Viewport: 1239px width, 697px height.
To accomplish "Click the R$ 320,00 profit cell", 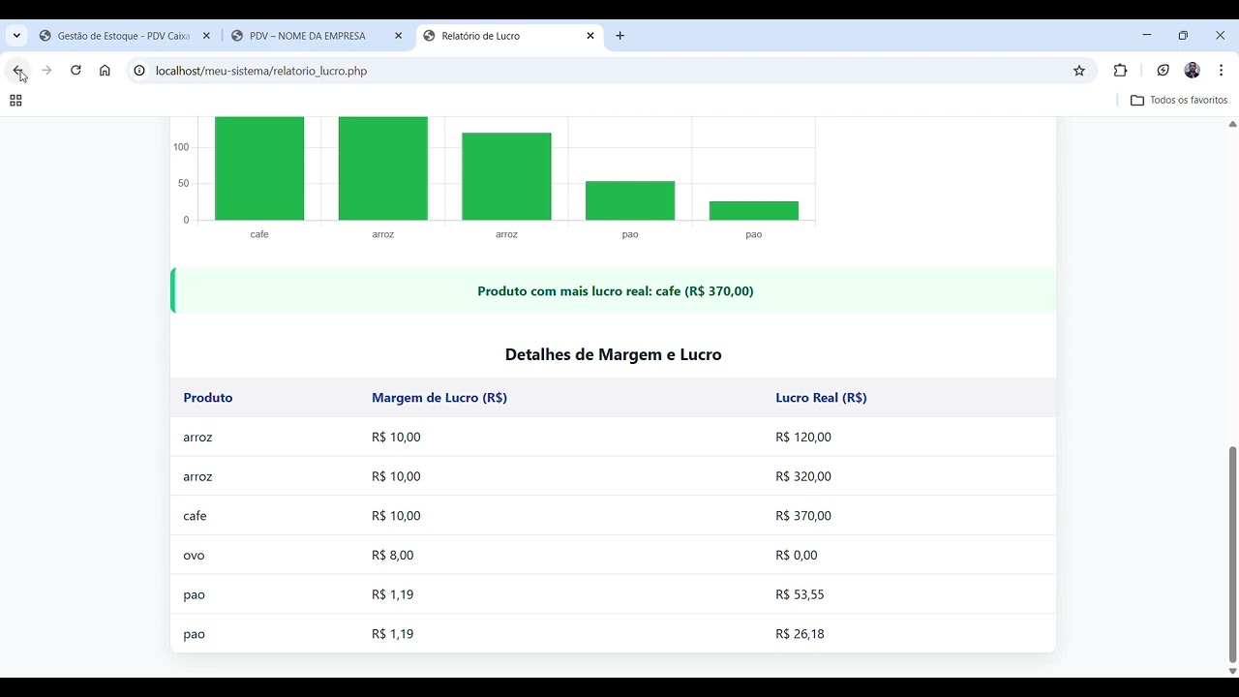I will [803, 476].
